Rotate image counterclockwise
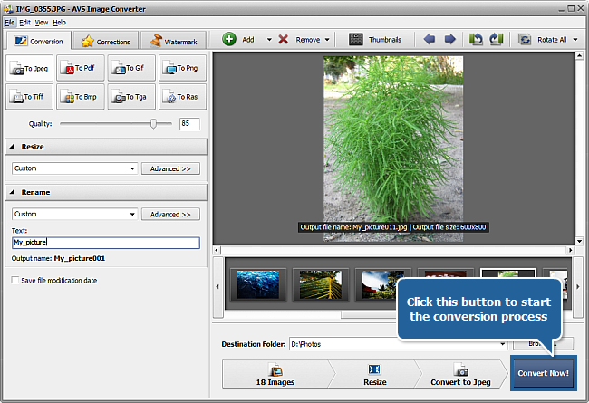This screenshot has width=589, height=403. 476,39
